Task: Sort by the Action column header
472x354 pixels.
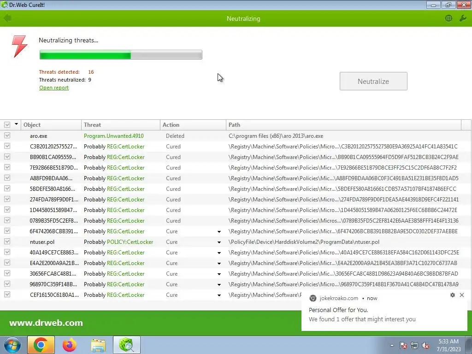Action: tap(193, 124)
